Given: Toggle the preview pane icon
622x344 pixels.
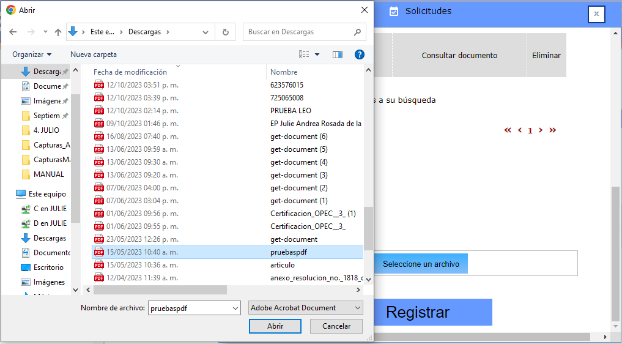Looking at the screenshot, I should pos(338,54).
